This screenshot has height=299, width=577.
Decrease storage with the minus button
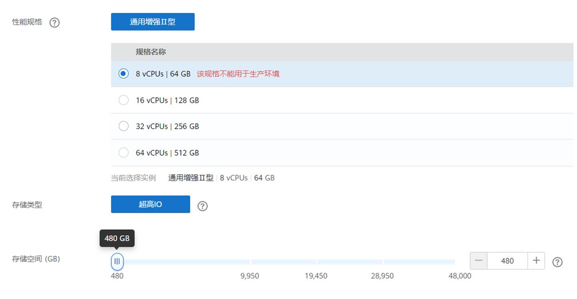tap(478, 261)
